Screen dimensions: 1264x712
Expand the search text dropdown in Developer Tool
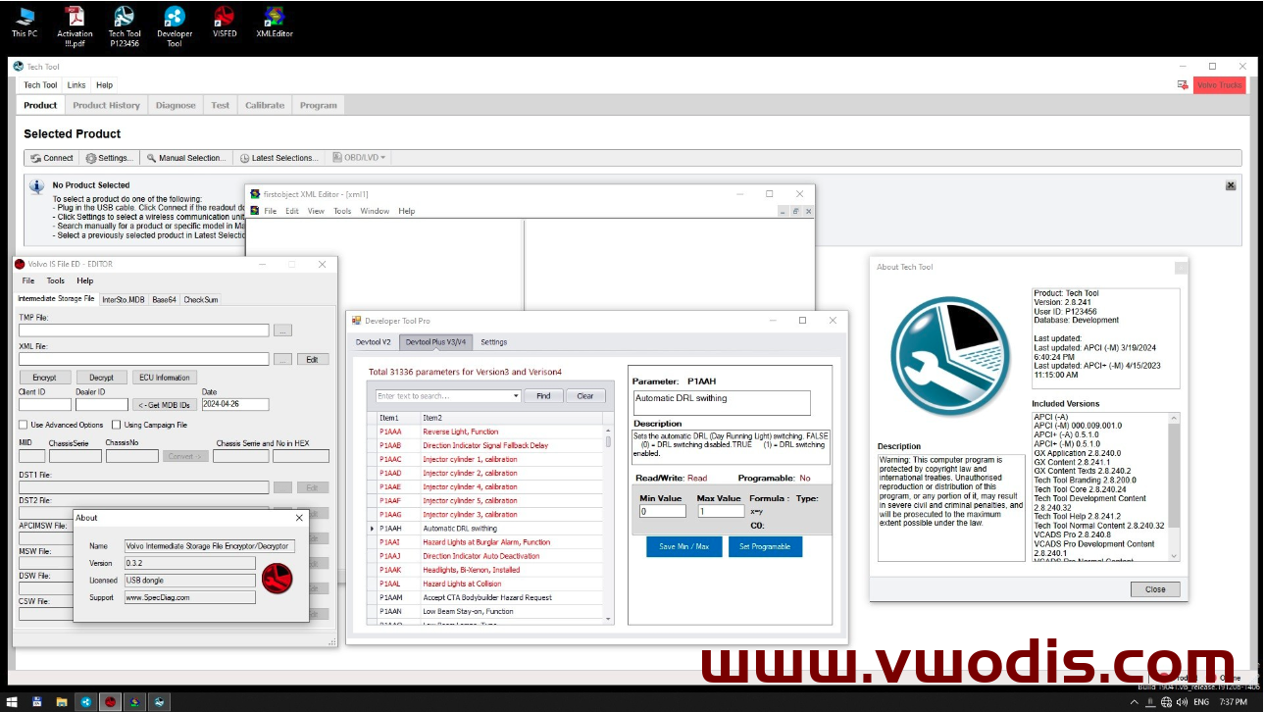coord(516,396)
